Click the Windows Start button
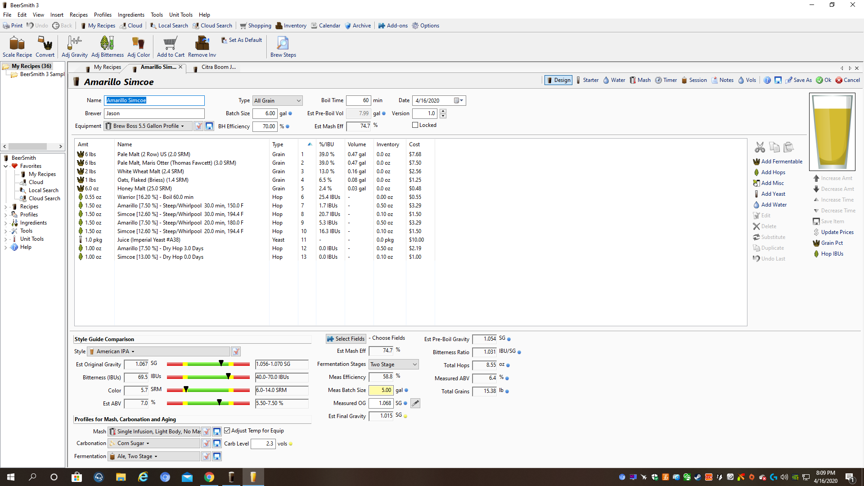864x486 pixels. coord(11,477)
